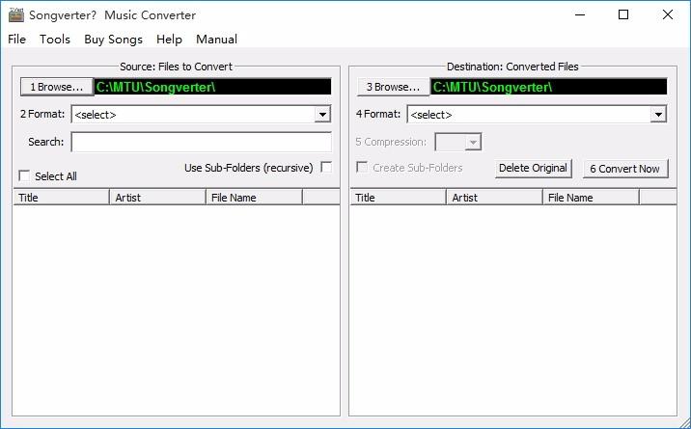
Task: Focus the Search input field
Action: 202,142
